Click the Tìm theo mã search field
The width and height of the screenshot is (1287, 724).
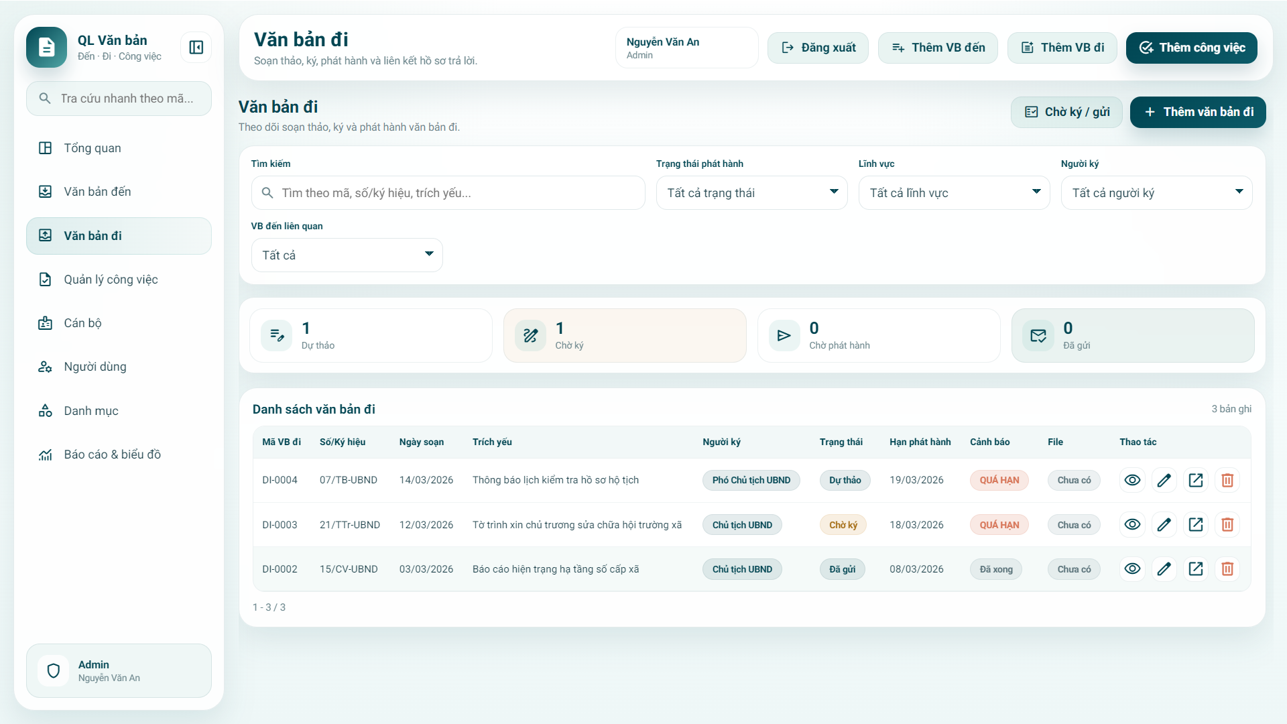click(456, 193)
